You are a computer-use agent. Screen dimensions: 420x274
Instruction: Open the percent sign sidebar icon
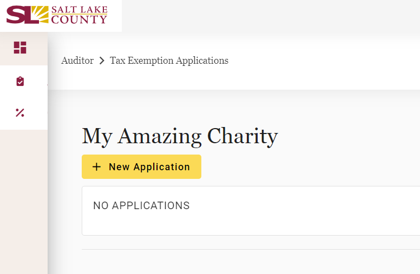point(20,112)
